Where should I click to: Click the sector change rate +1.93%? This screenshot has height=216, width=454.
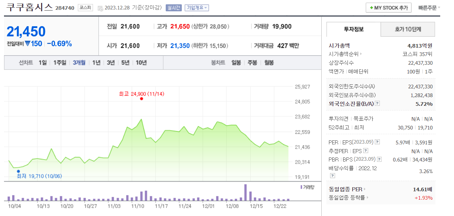point(424,197)
